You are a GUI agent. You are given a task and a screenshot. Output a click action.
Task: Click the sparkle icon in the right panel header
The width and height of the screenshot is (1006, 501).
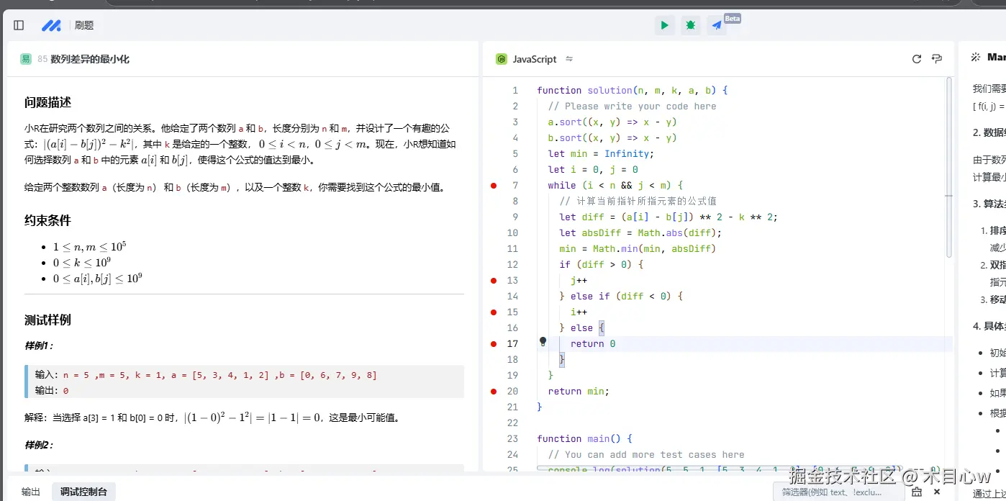[976, 57]
